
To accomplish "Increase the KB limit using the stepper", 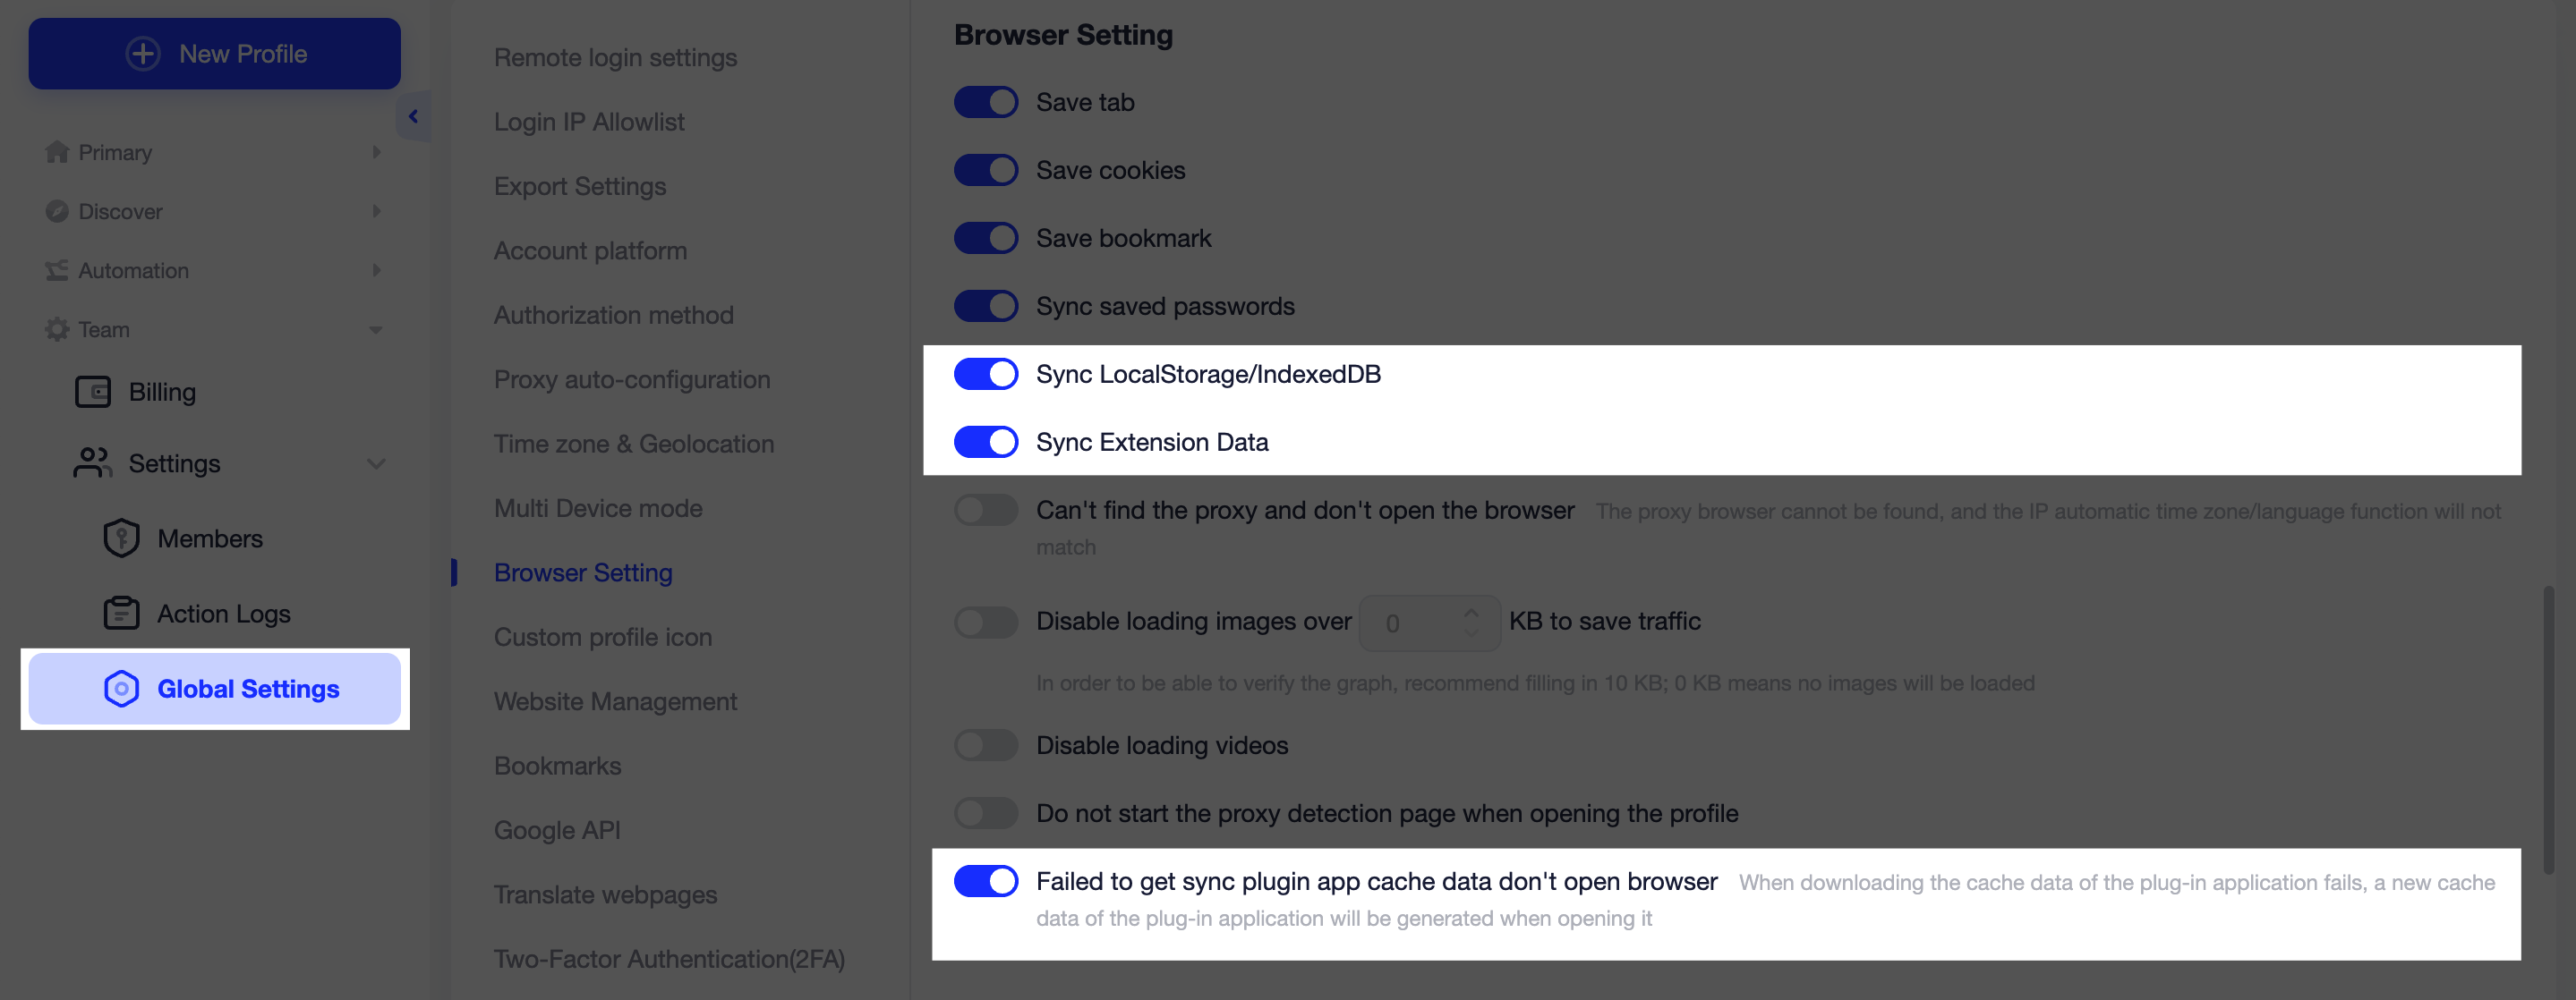I will tap(1470, 612).
